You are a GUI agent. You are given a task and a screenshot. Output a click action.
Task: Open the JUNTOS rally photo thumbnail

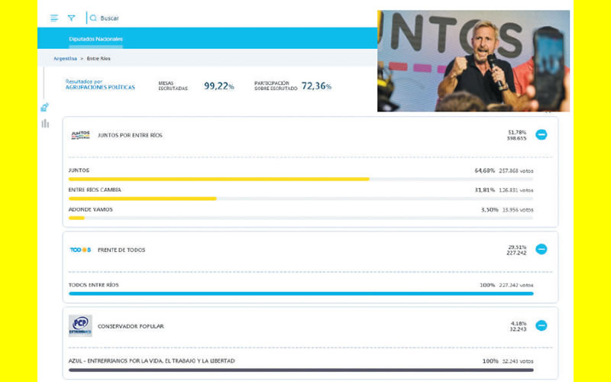click(x=474, y=61)
